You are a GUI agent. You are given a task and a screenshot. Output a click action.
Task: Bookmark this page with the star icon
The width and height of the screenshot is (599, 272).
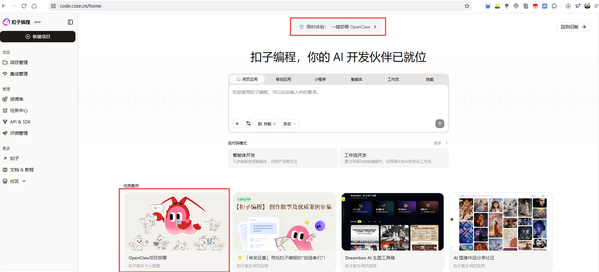[x=467, y=6]
